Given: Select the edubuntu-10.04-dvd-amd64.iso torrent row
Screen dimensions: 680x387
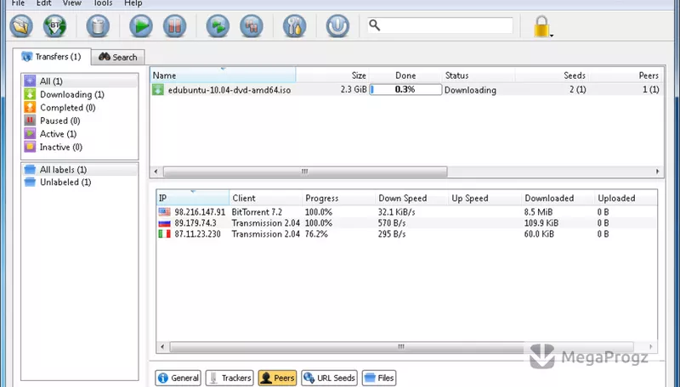Looking at the screenshot, I should tap(407, 90).
